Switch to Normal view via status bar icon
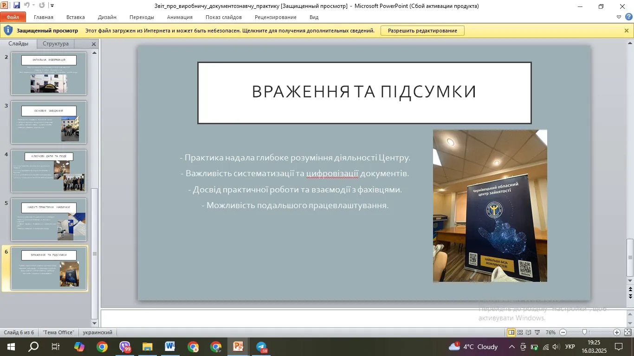This screenshot has height=356, width=634. click(x=511, y=332)
